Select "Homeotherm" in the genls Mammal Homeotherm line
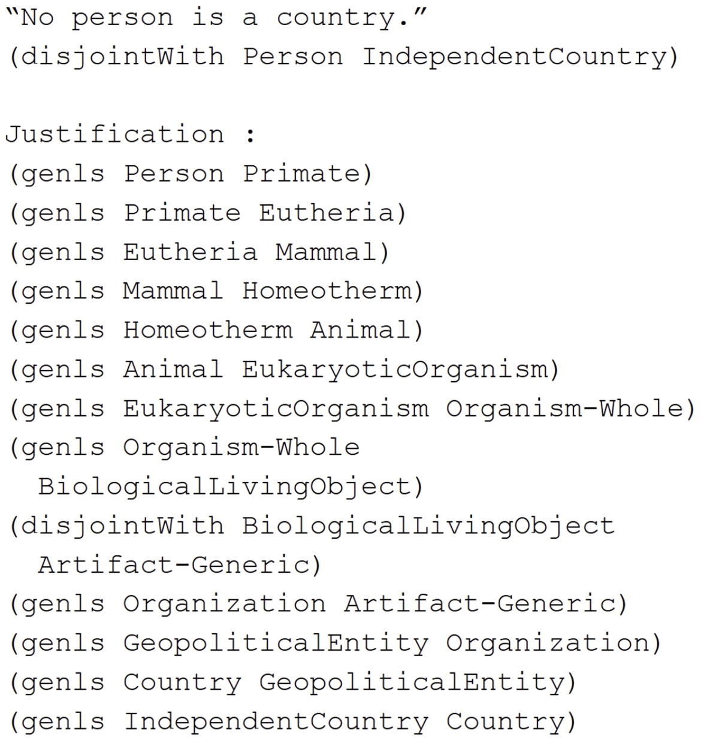 pyautogui.click(x=327, y=291)
